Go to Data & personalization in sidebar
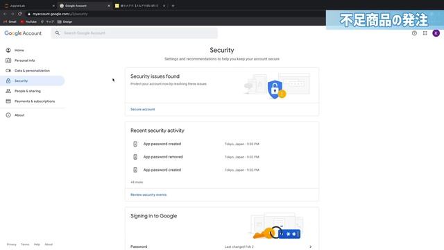444x250 pixels. coord(33,71)
